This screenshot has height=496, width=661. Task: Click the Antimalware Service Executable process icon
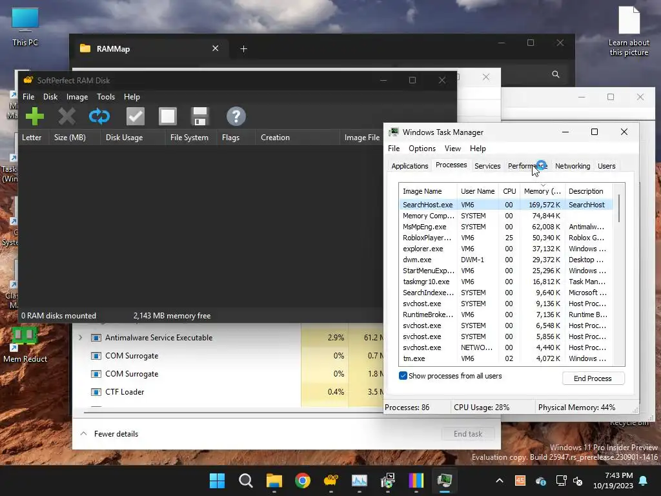pyautogui.click(x=96, y=338)
